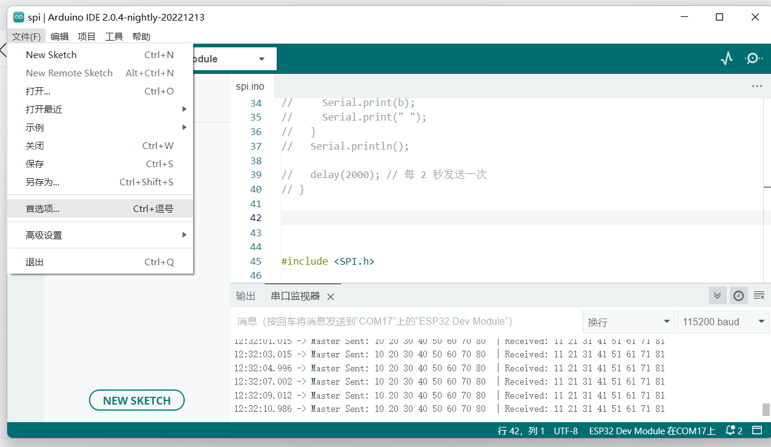
Task: Expand the 打开最近 submenu
Action: coord(100,109)
